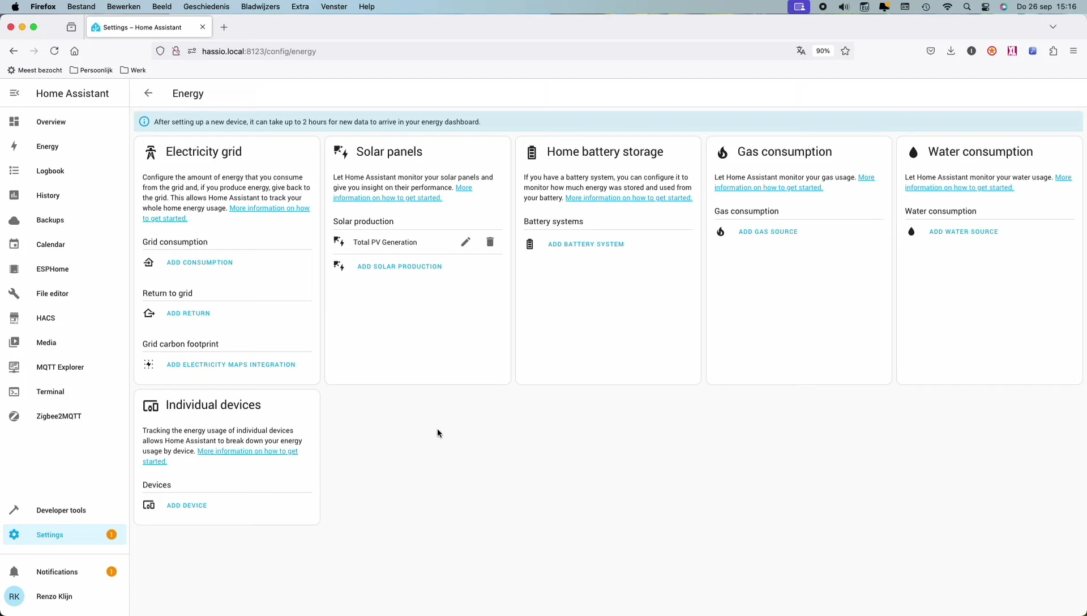Open a new Firefox tab

pos(224,27)
